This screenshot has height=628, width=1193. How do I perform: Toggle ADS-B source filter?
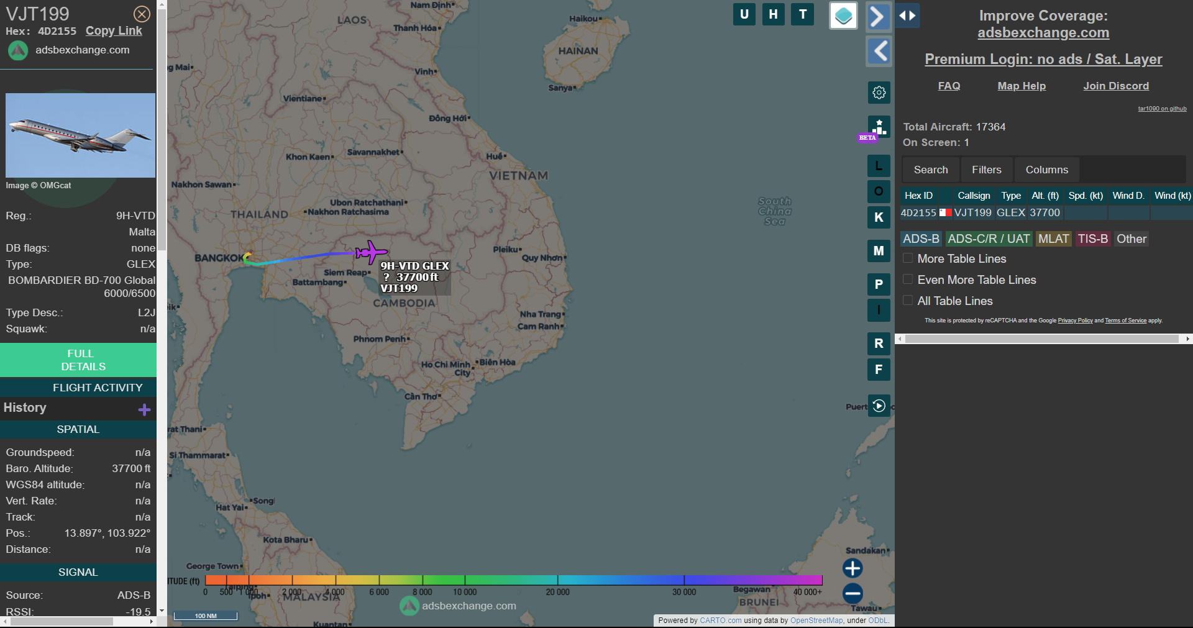click(x=921, y=239)
